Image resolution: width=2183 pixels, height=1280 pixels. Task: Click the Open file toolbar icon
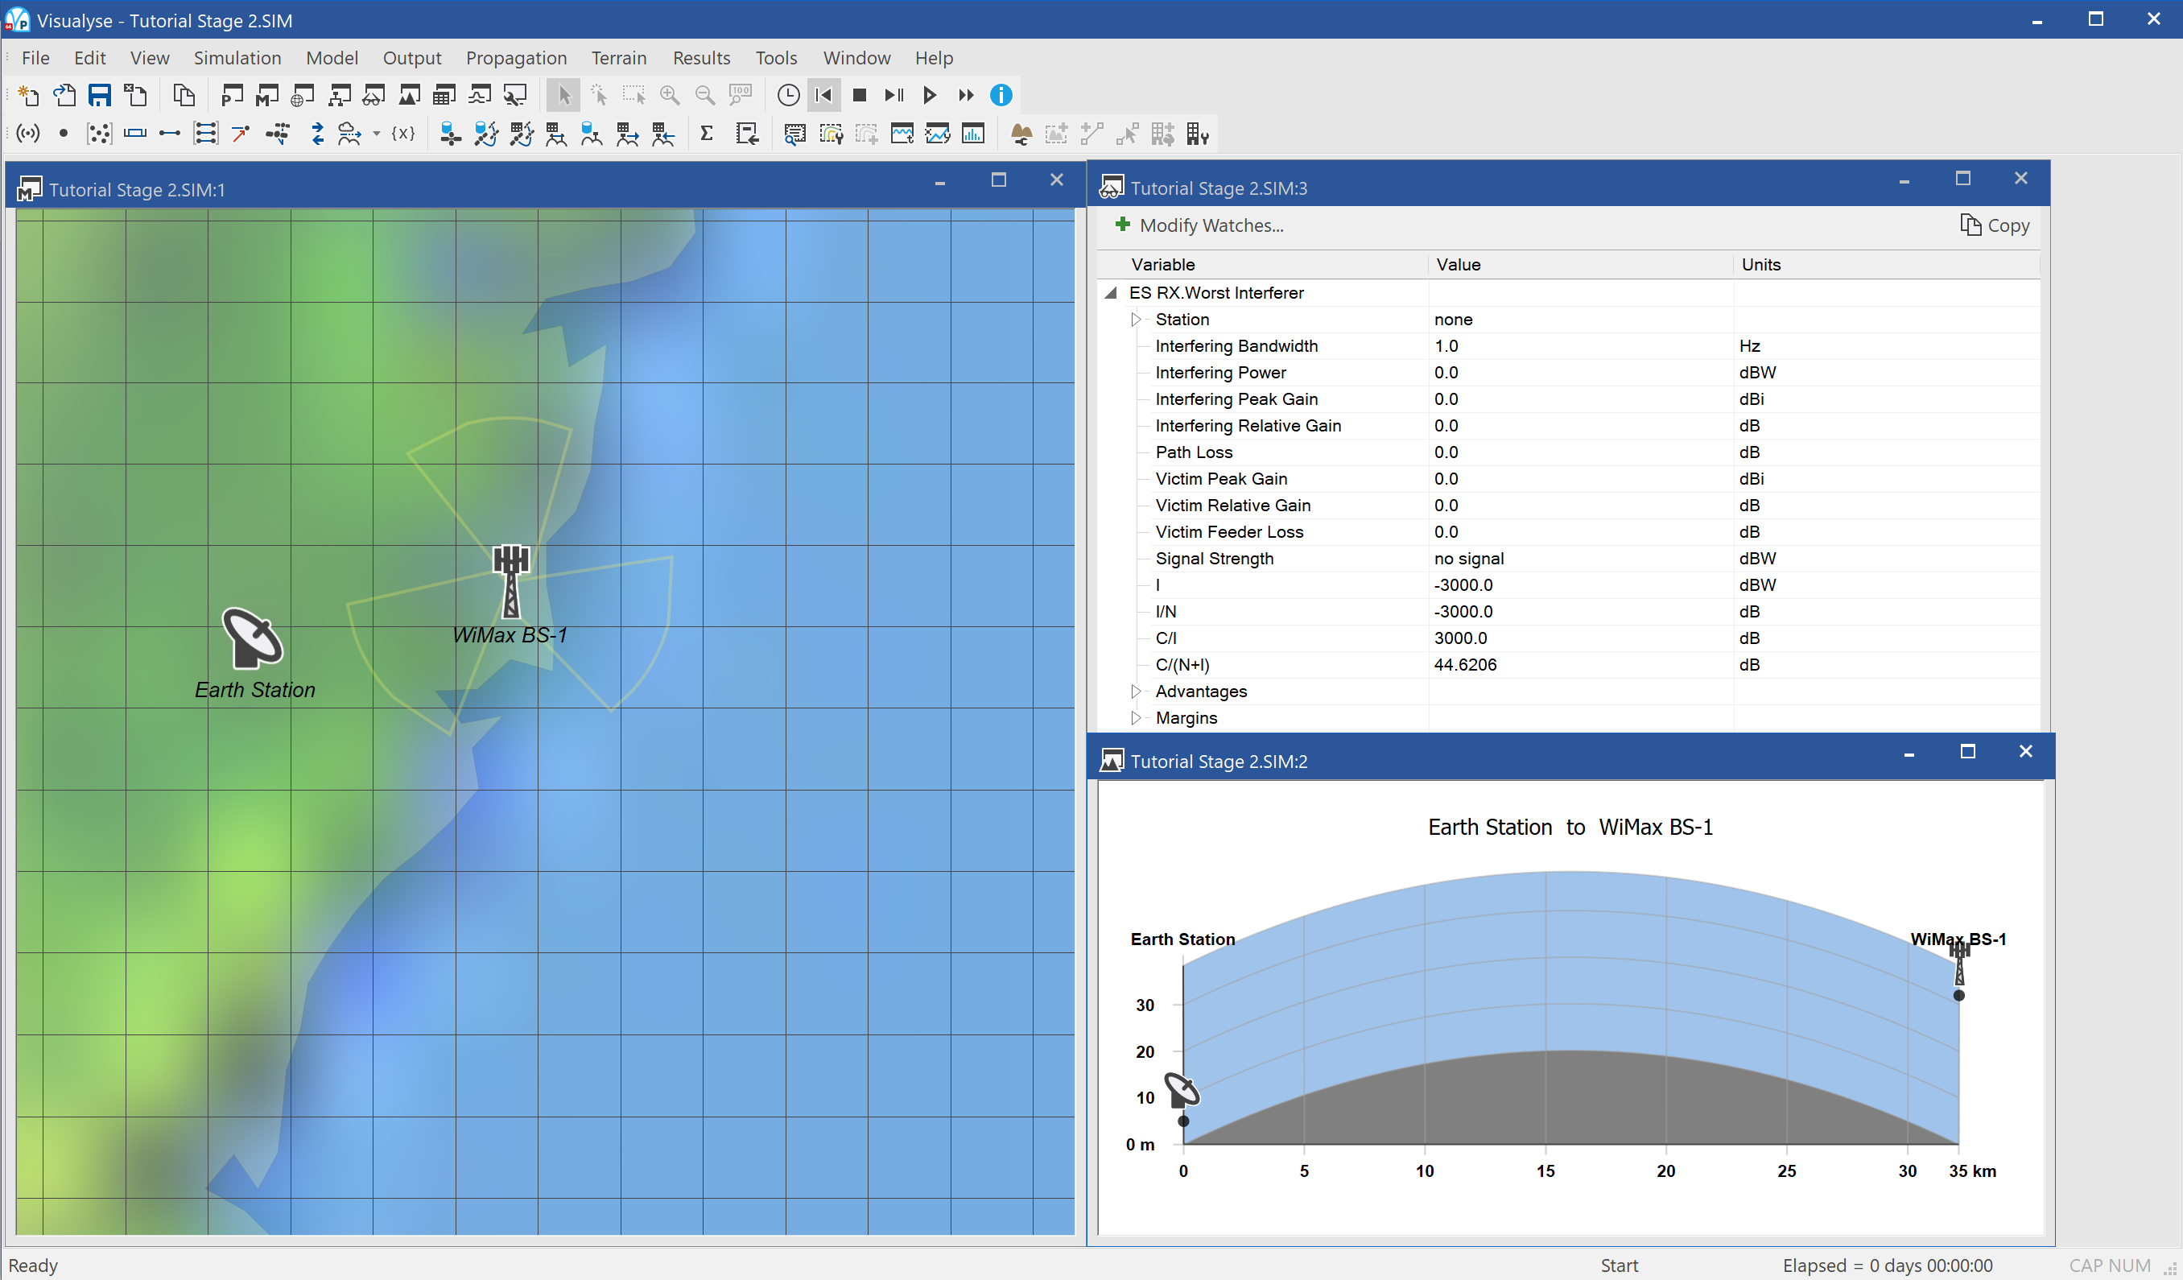point(64,94)
